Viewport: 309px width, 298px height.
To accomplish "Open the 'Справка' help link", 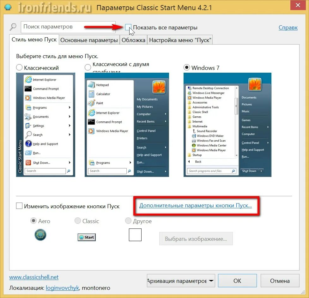I will [x=288, y=27].
